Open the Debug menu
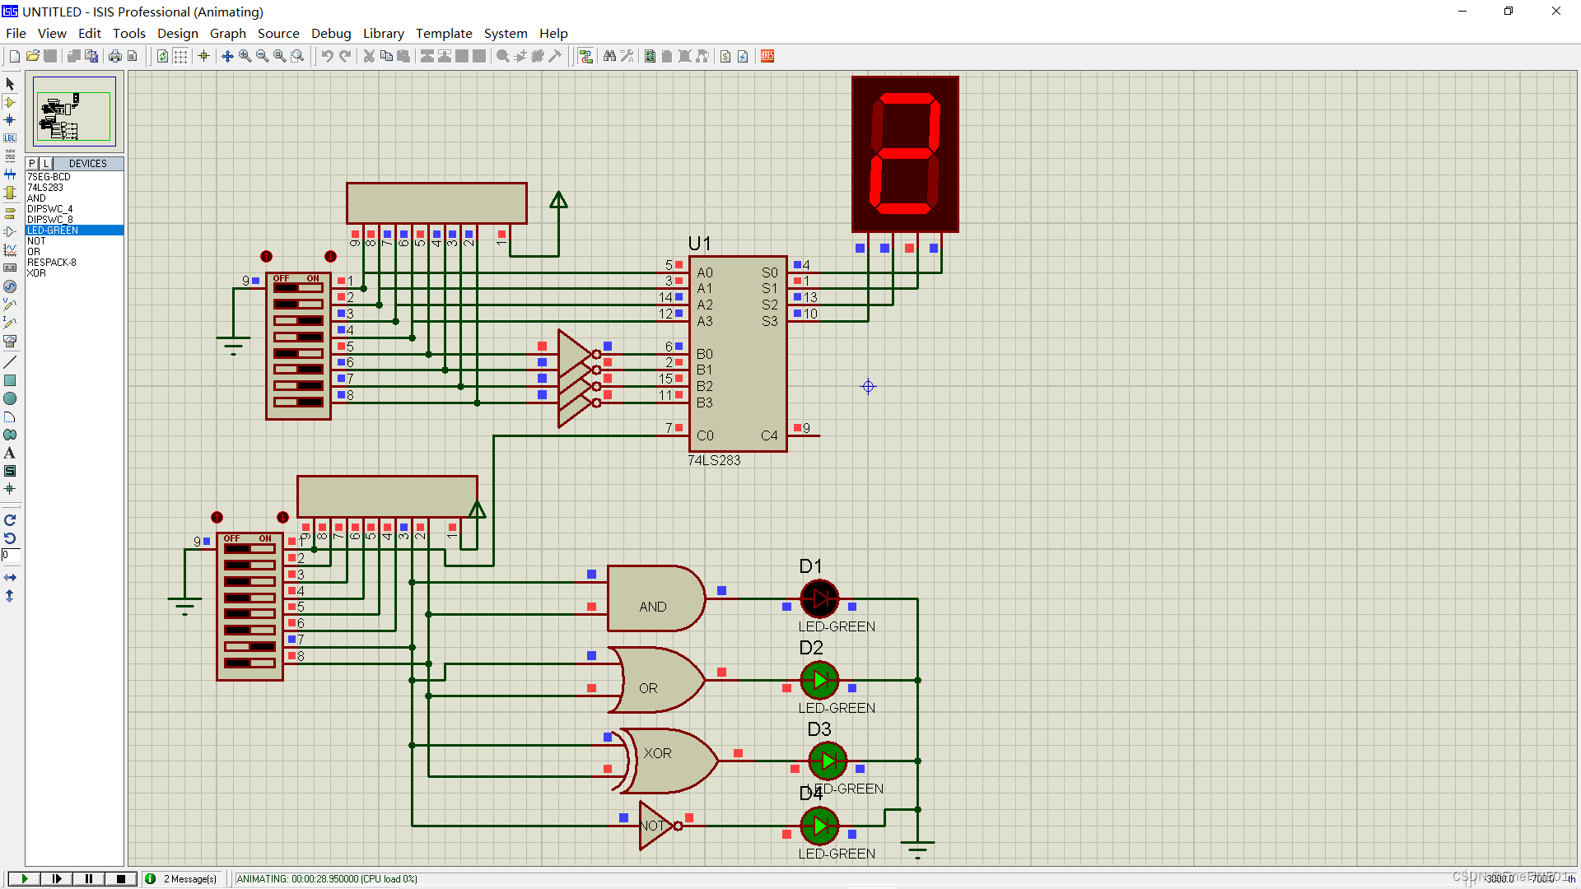Screen dimensions: 1581x889 (331, 33)
